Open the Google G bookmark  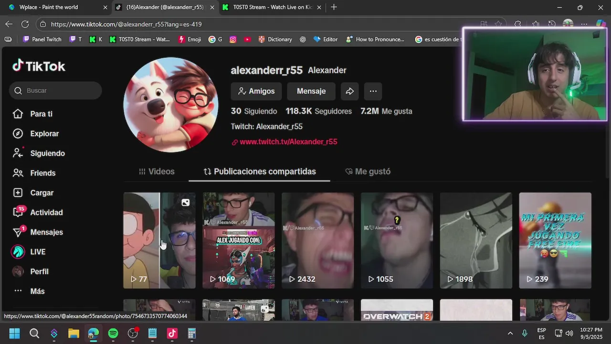(x=215, y=40)
